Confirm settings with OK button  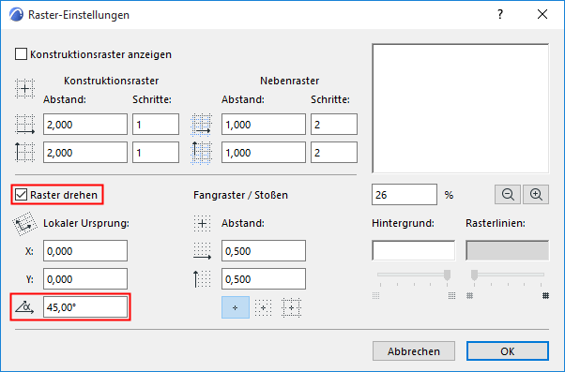coord(508,350)
